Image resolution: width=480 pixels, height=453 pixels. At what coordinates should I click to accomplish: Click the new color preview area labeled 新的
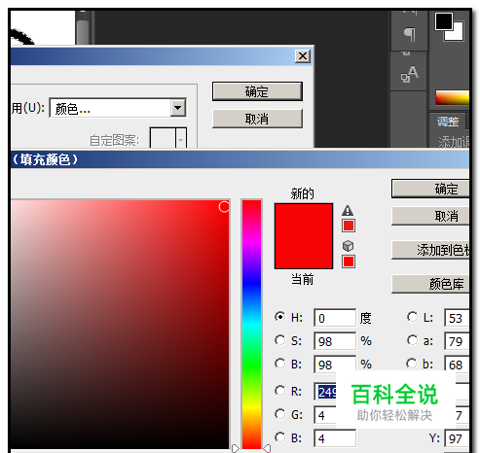(x=304, y=220)
